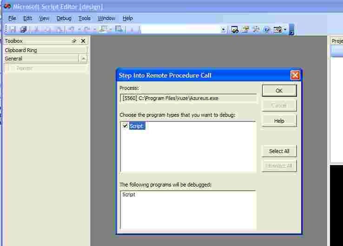Open the Debug menu
Screen dimensions: 343x246
click(64, 18)
